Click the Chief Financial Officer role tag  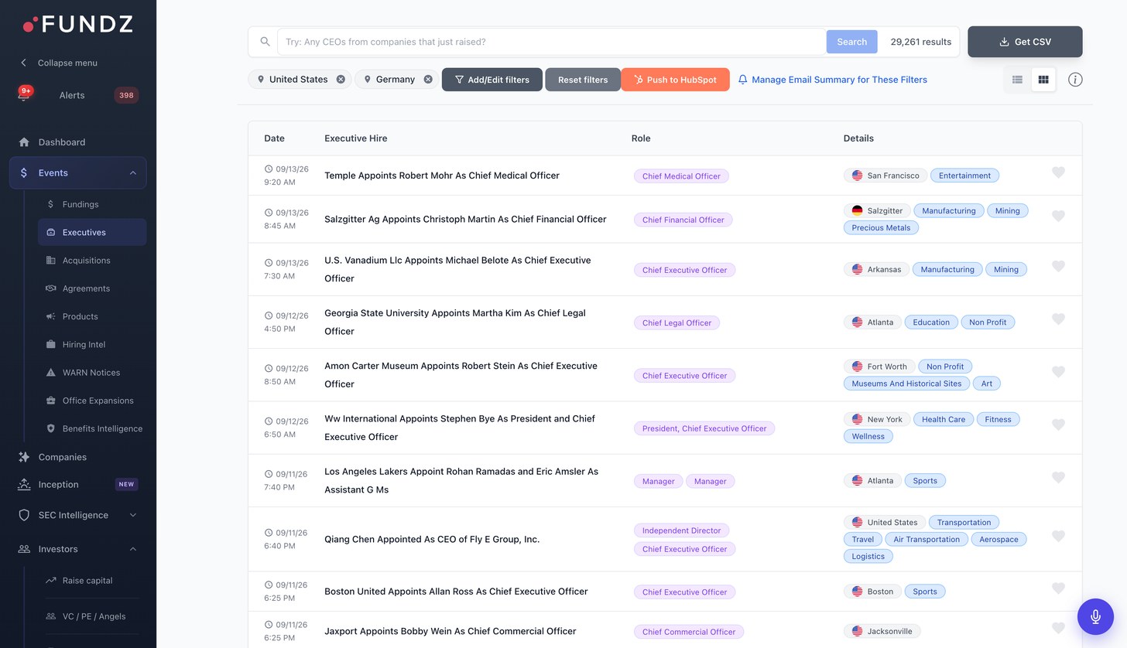pos(683,220)
